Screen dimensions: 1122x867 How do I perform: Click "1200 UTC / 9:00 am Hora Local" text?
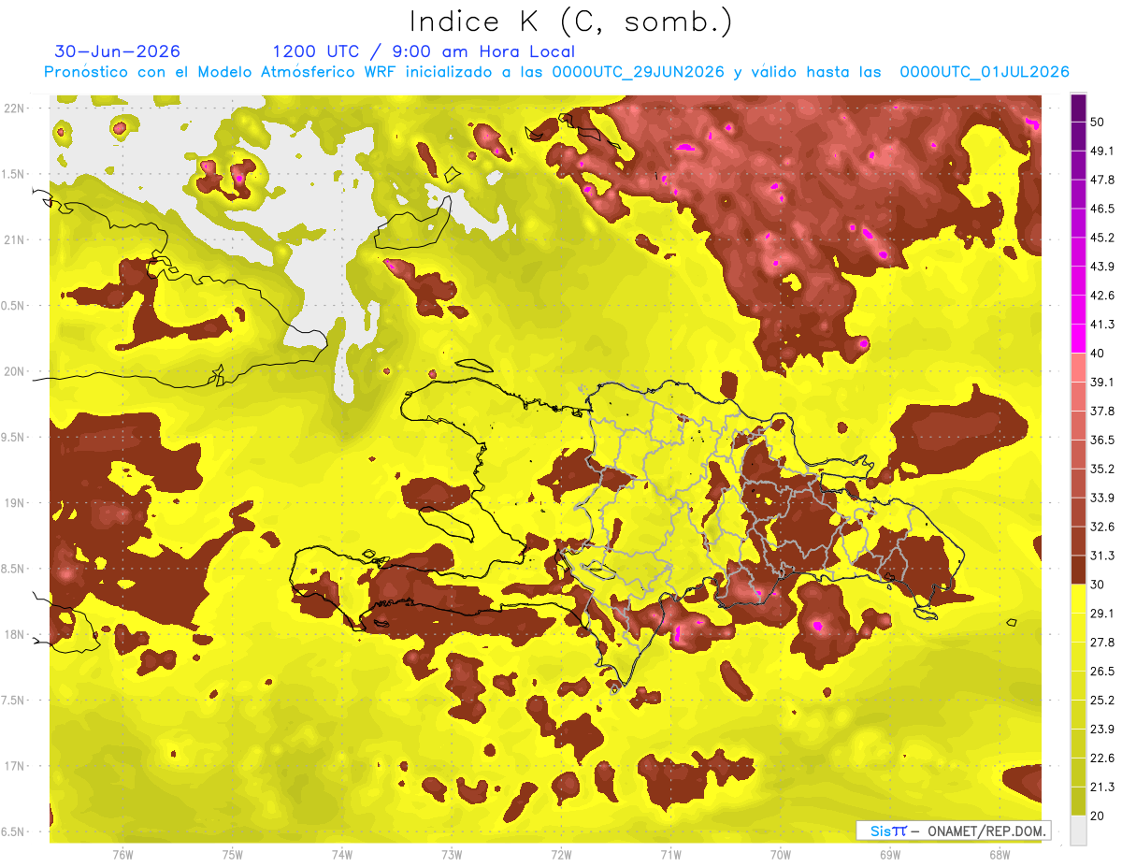click(424, 51)
